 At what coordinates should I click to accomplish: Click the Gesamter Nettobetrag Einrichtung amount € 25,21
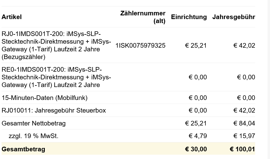[x=196, y=123]
